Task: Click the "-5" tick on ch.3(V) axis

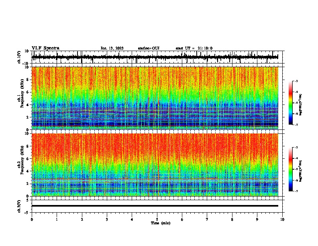Action: click(27, 213)
